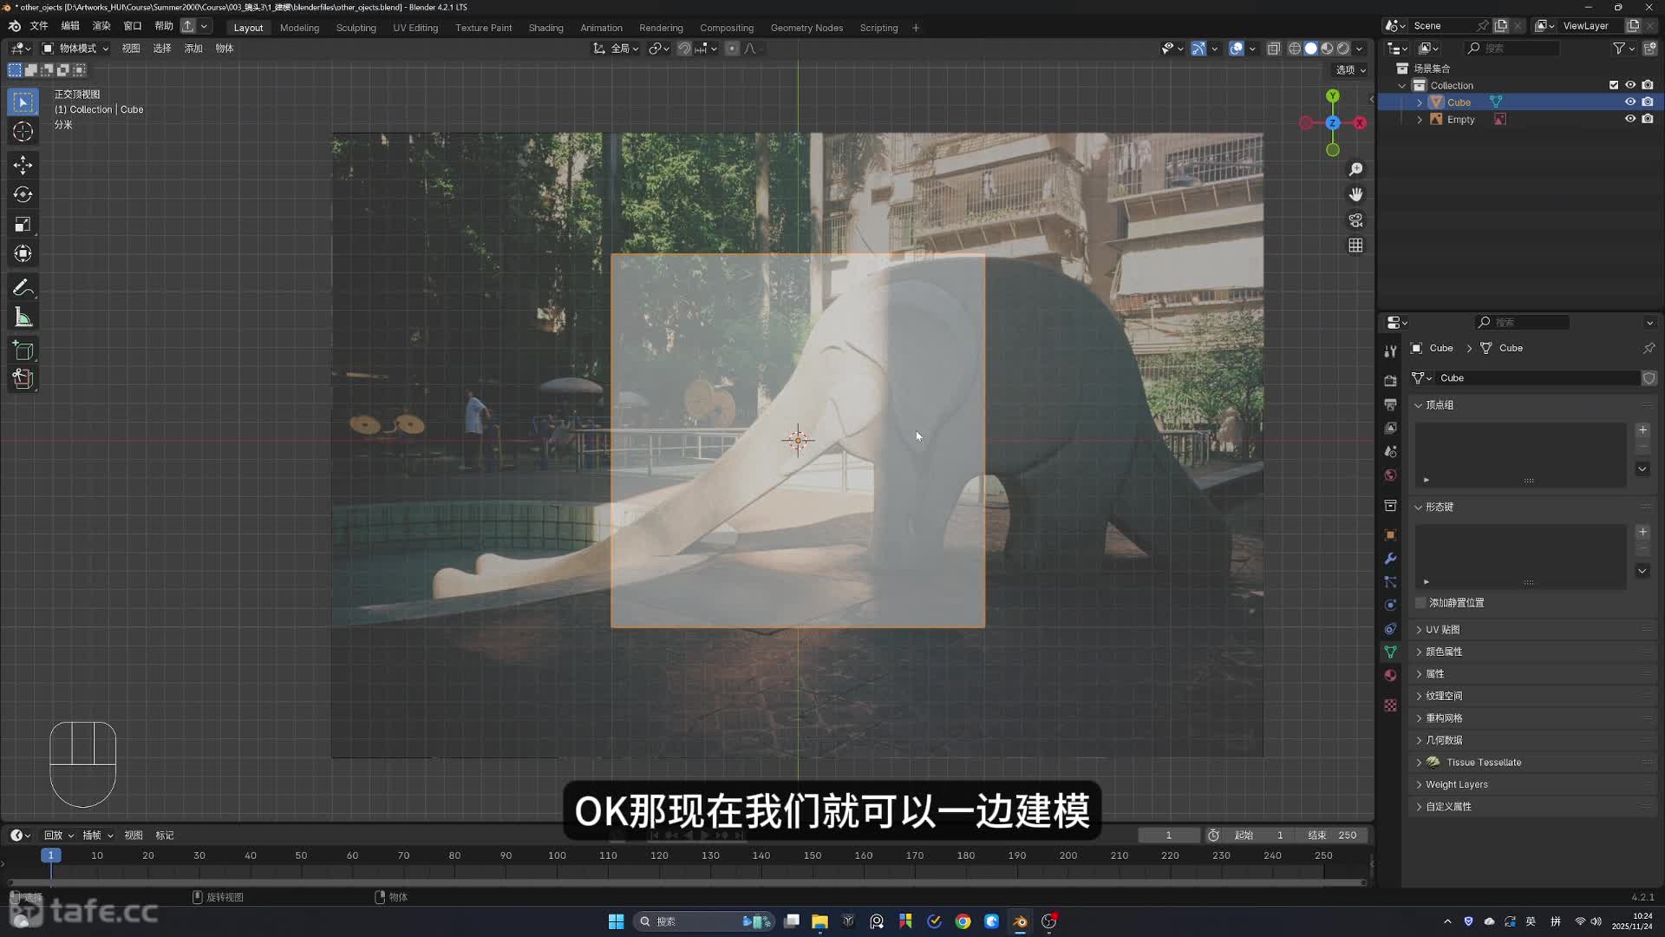This screenshot has height=937, width=1665.
Task: Switch to the Shading workspace tab
Action: pos(545,28)
